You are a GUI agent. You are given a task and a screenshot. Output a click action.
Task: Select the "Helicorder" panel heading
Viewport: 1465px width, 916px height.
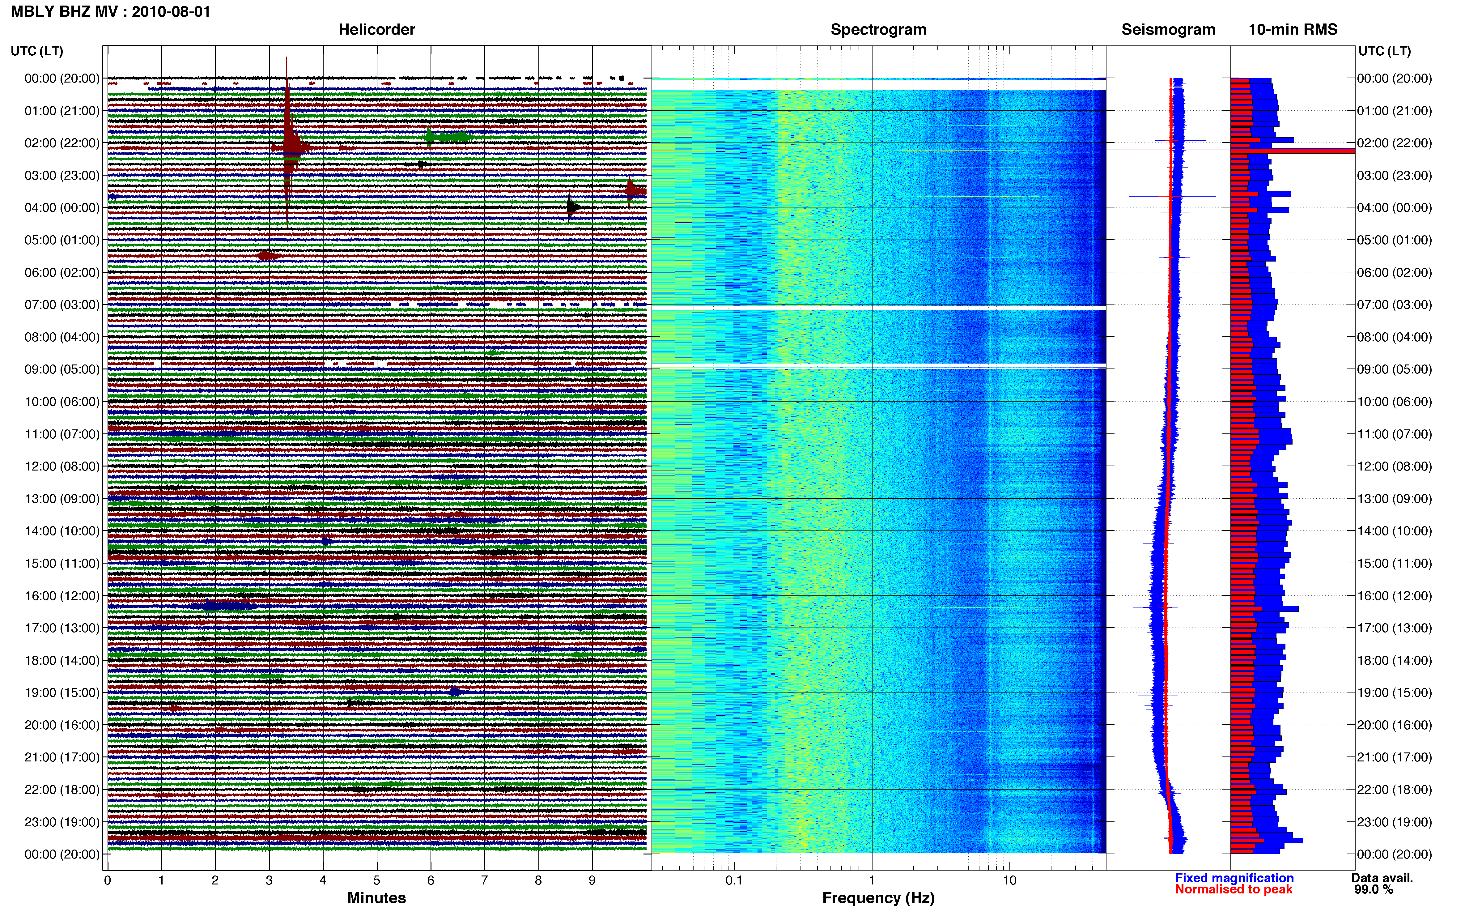[x=377, y=30]
